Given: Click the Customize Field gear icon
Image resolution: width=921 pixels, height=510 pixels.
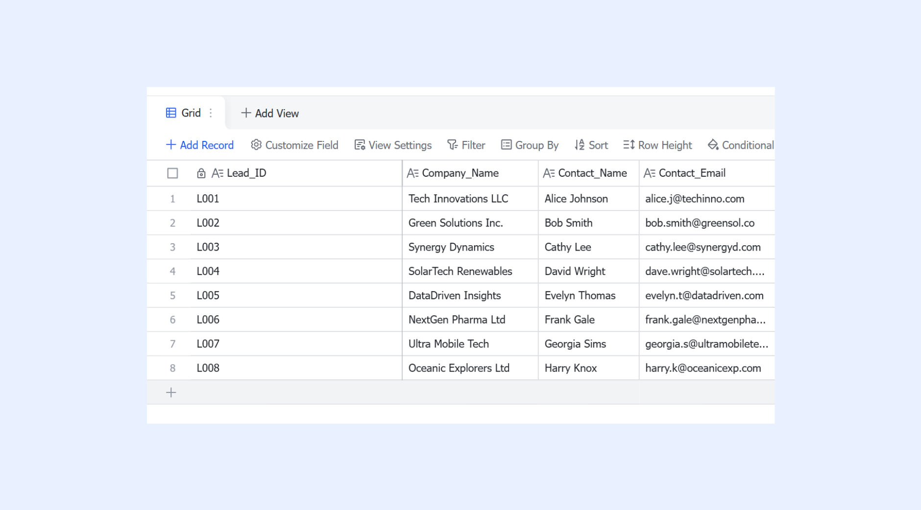Looking at the screenshot, I should pyautogui.click(x=256, y=145).
